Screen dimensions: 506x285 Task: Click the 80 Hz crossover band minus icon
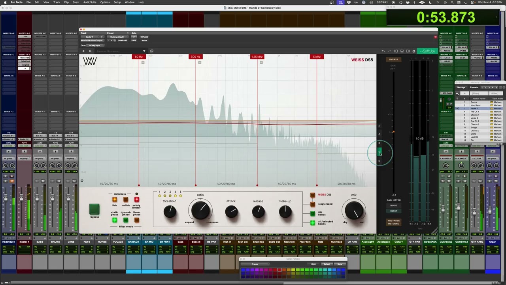(143, 62)
